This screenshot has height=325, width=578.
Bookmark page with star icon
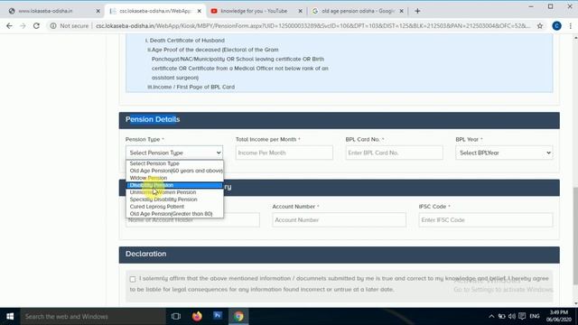pos(540,26)
